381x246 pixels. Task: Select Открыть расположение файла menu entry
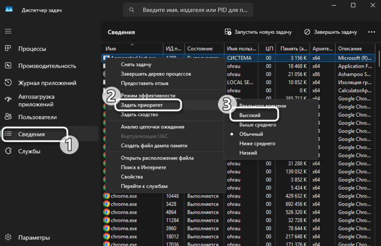click(157, 158)
